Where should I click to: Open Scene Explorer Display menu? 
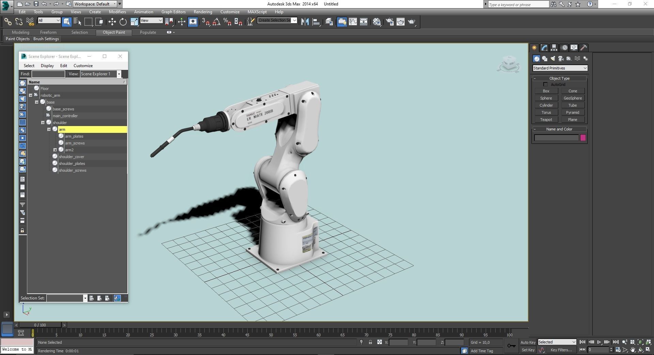coord(47,66)
